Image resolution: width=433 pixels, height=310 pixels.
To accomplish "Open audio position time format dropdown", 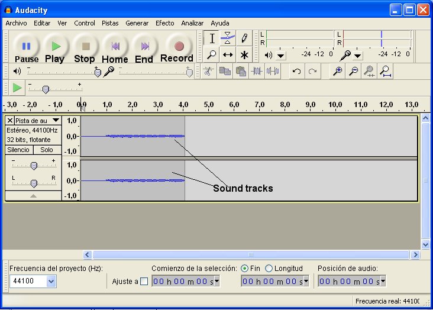I will [383, 281].
